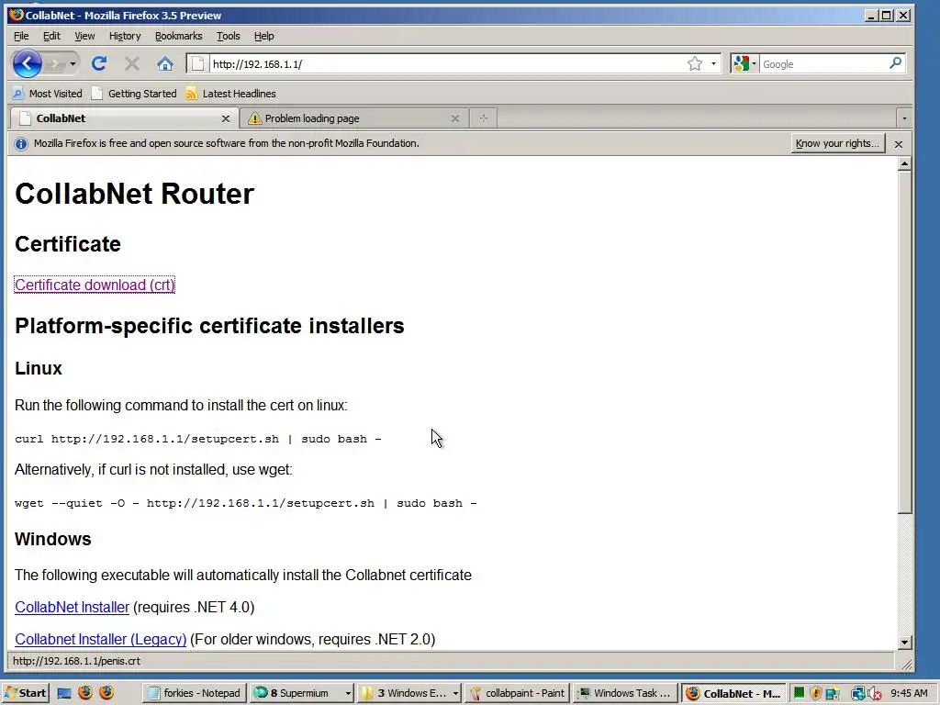Dismiss the Mozilla info notification bar

coord(898,144)
